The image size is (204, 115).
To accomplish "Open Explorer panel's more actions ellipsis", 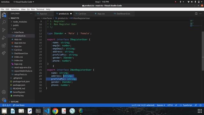I will (x=31, y=13).
